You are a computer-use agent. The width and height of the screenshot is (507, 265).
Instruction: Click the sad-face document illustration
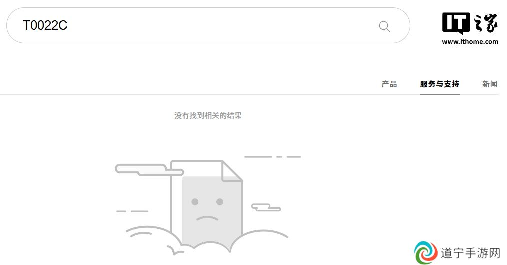point(207,203)
